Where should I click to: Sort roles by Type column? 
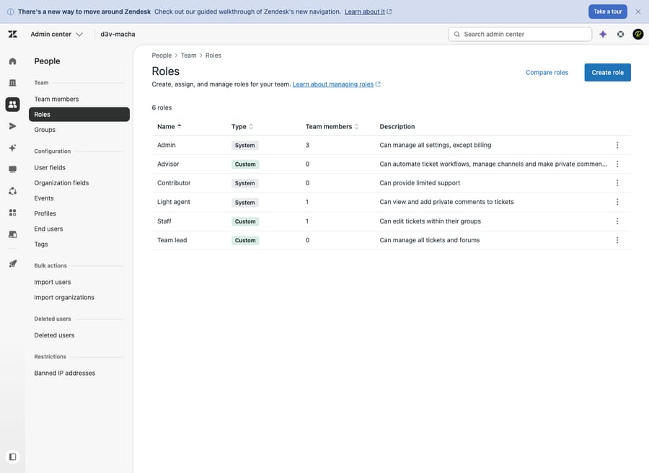242,127
